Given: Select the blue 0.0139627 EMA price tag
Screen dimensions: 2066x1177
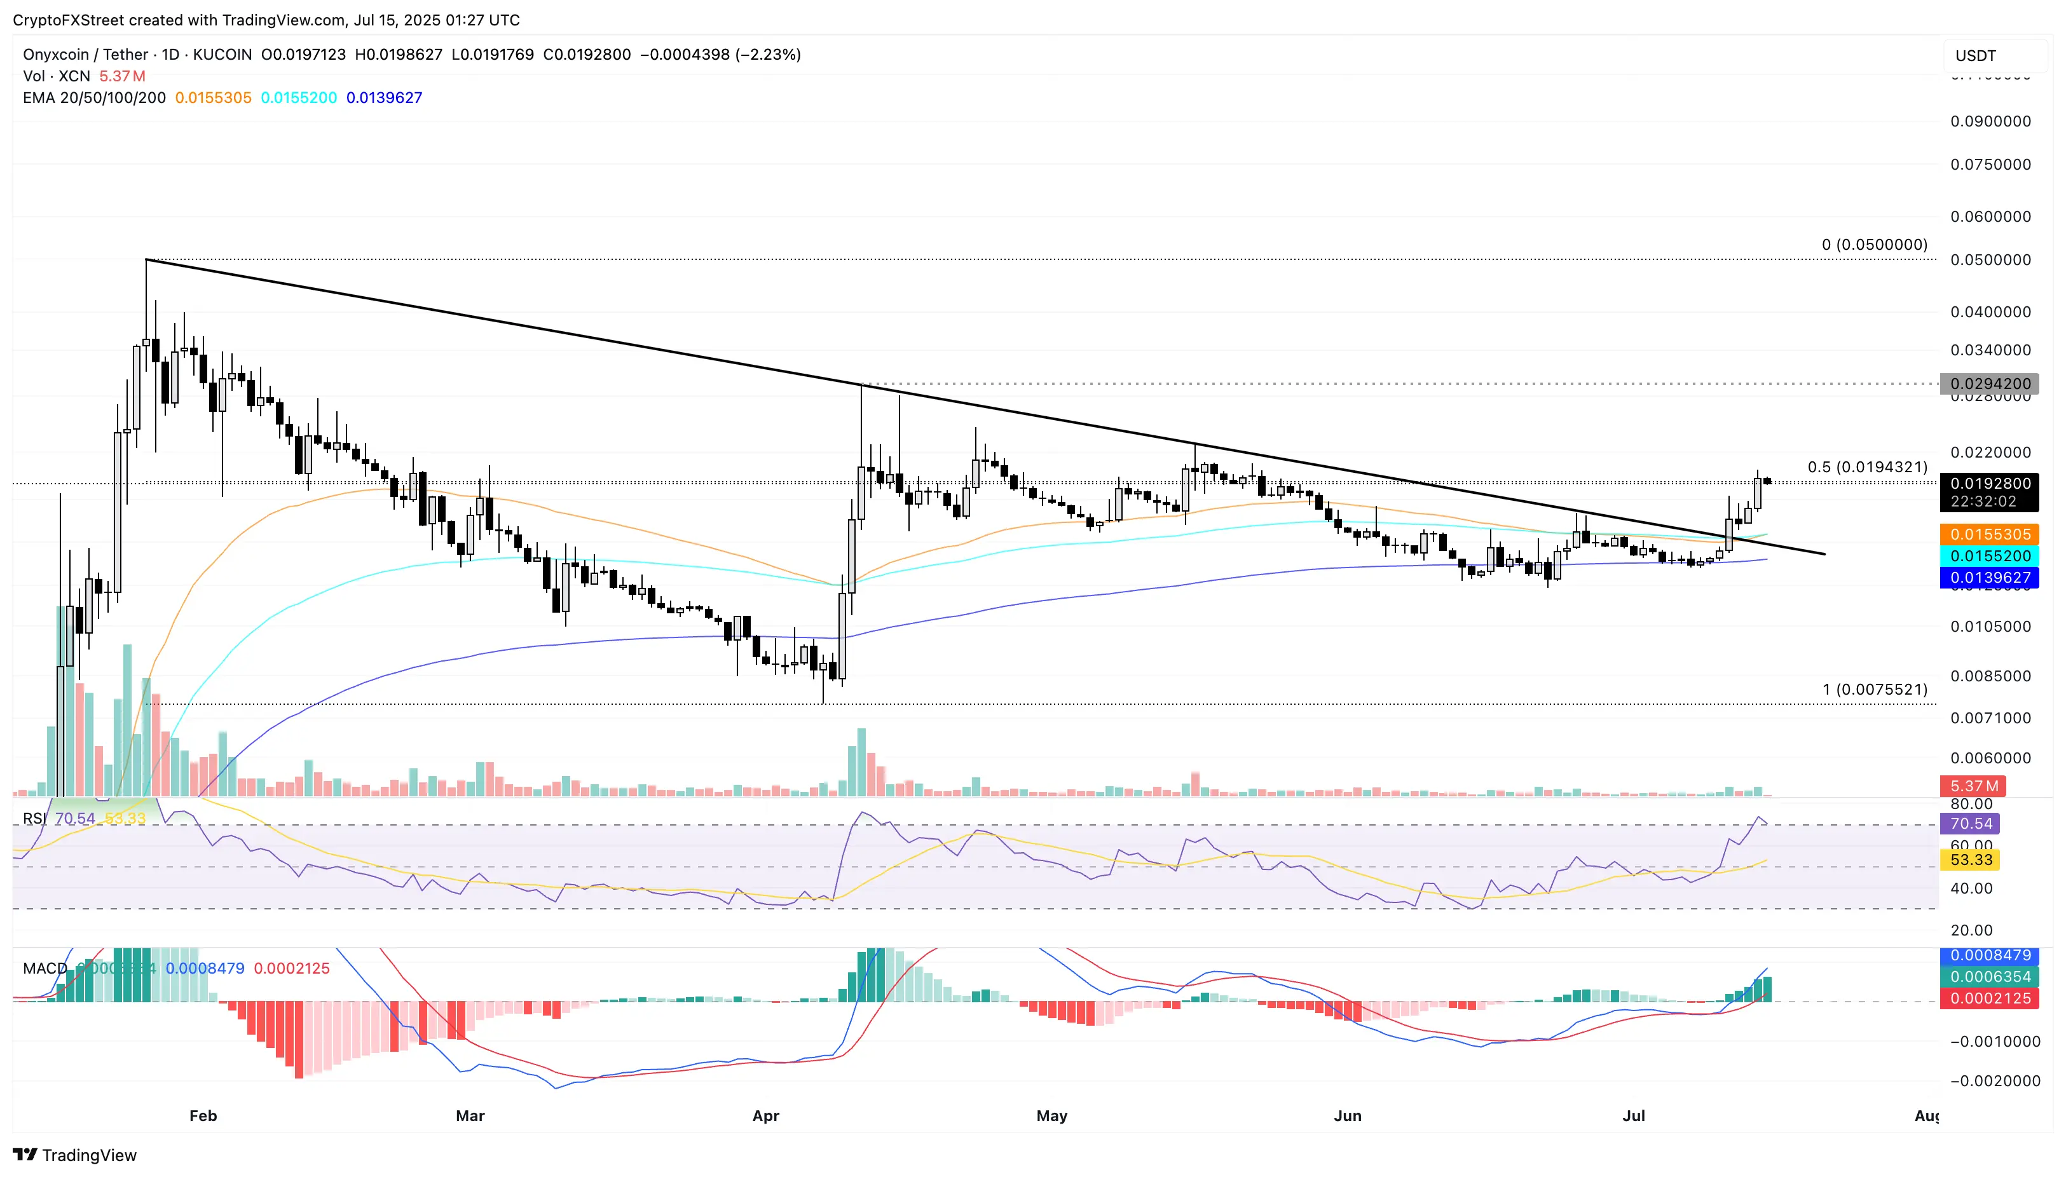Looking at the screenshot, I should 1989,577.
